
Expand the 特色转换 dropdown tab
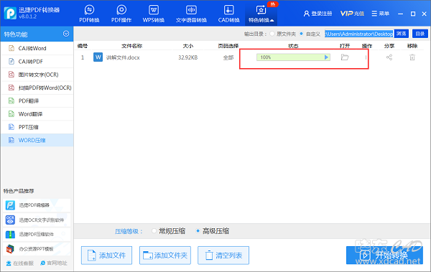pos(261,14)
